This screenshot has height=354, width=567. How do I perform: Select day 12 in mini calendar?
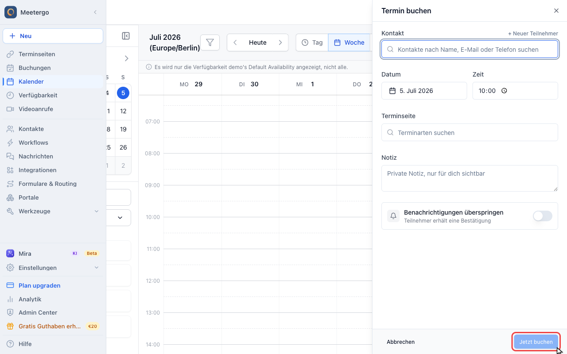123,111
